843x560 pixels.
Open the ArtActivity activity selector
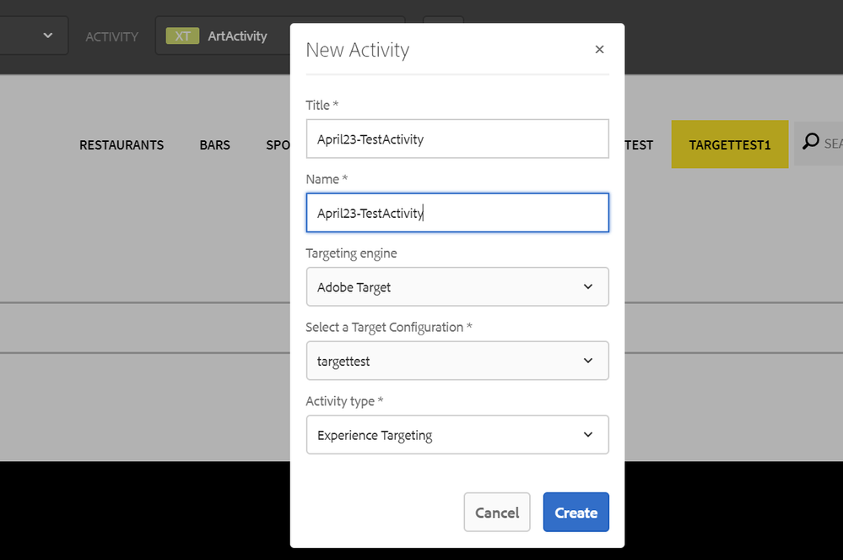(x=237, y=36)
